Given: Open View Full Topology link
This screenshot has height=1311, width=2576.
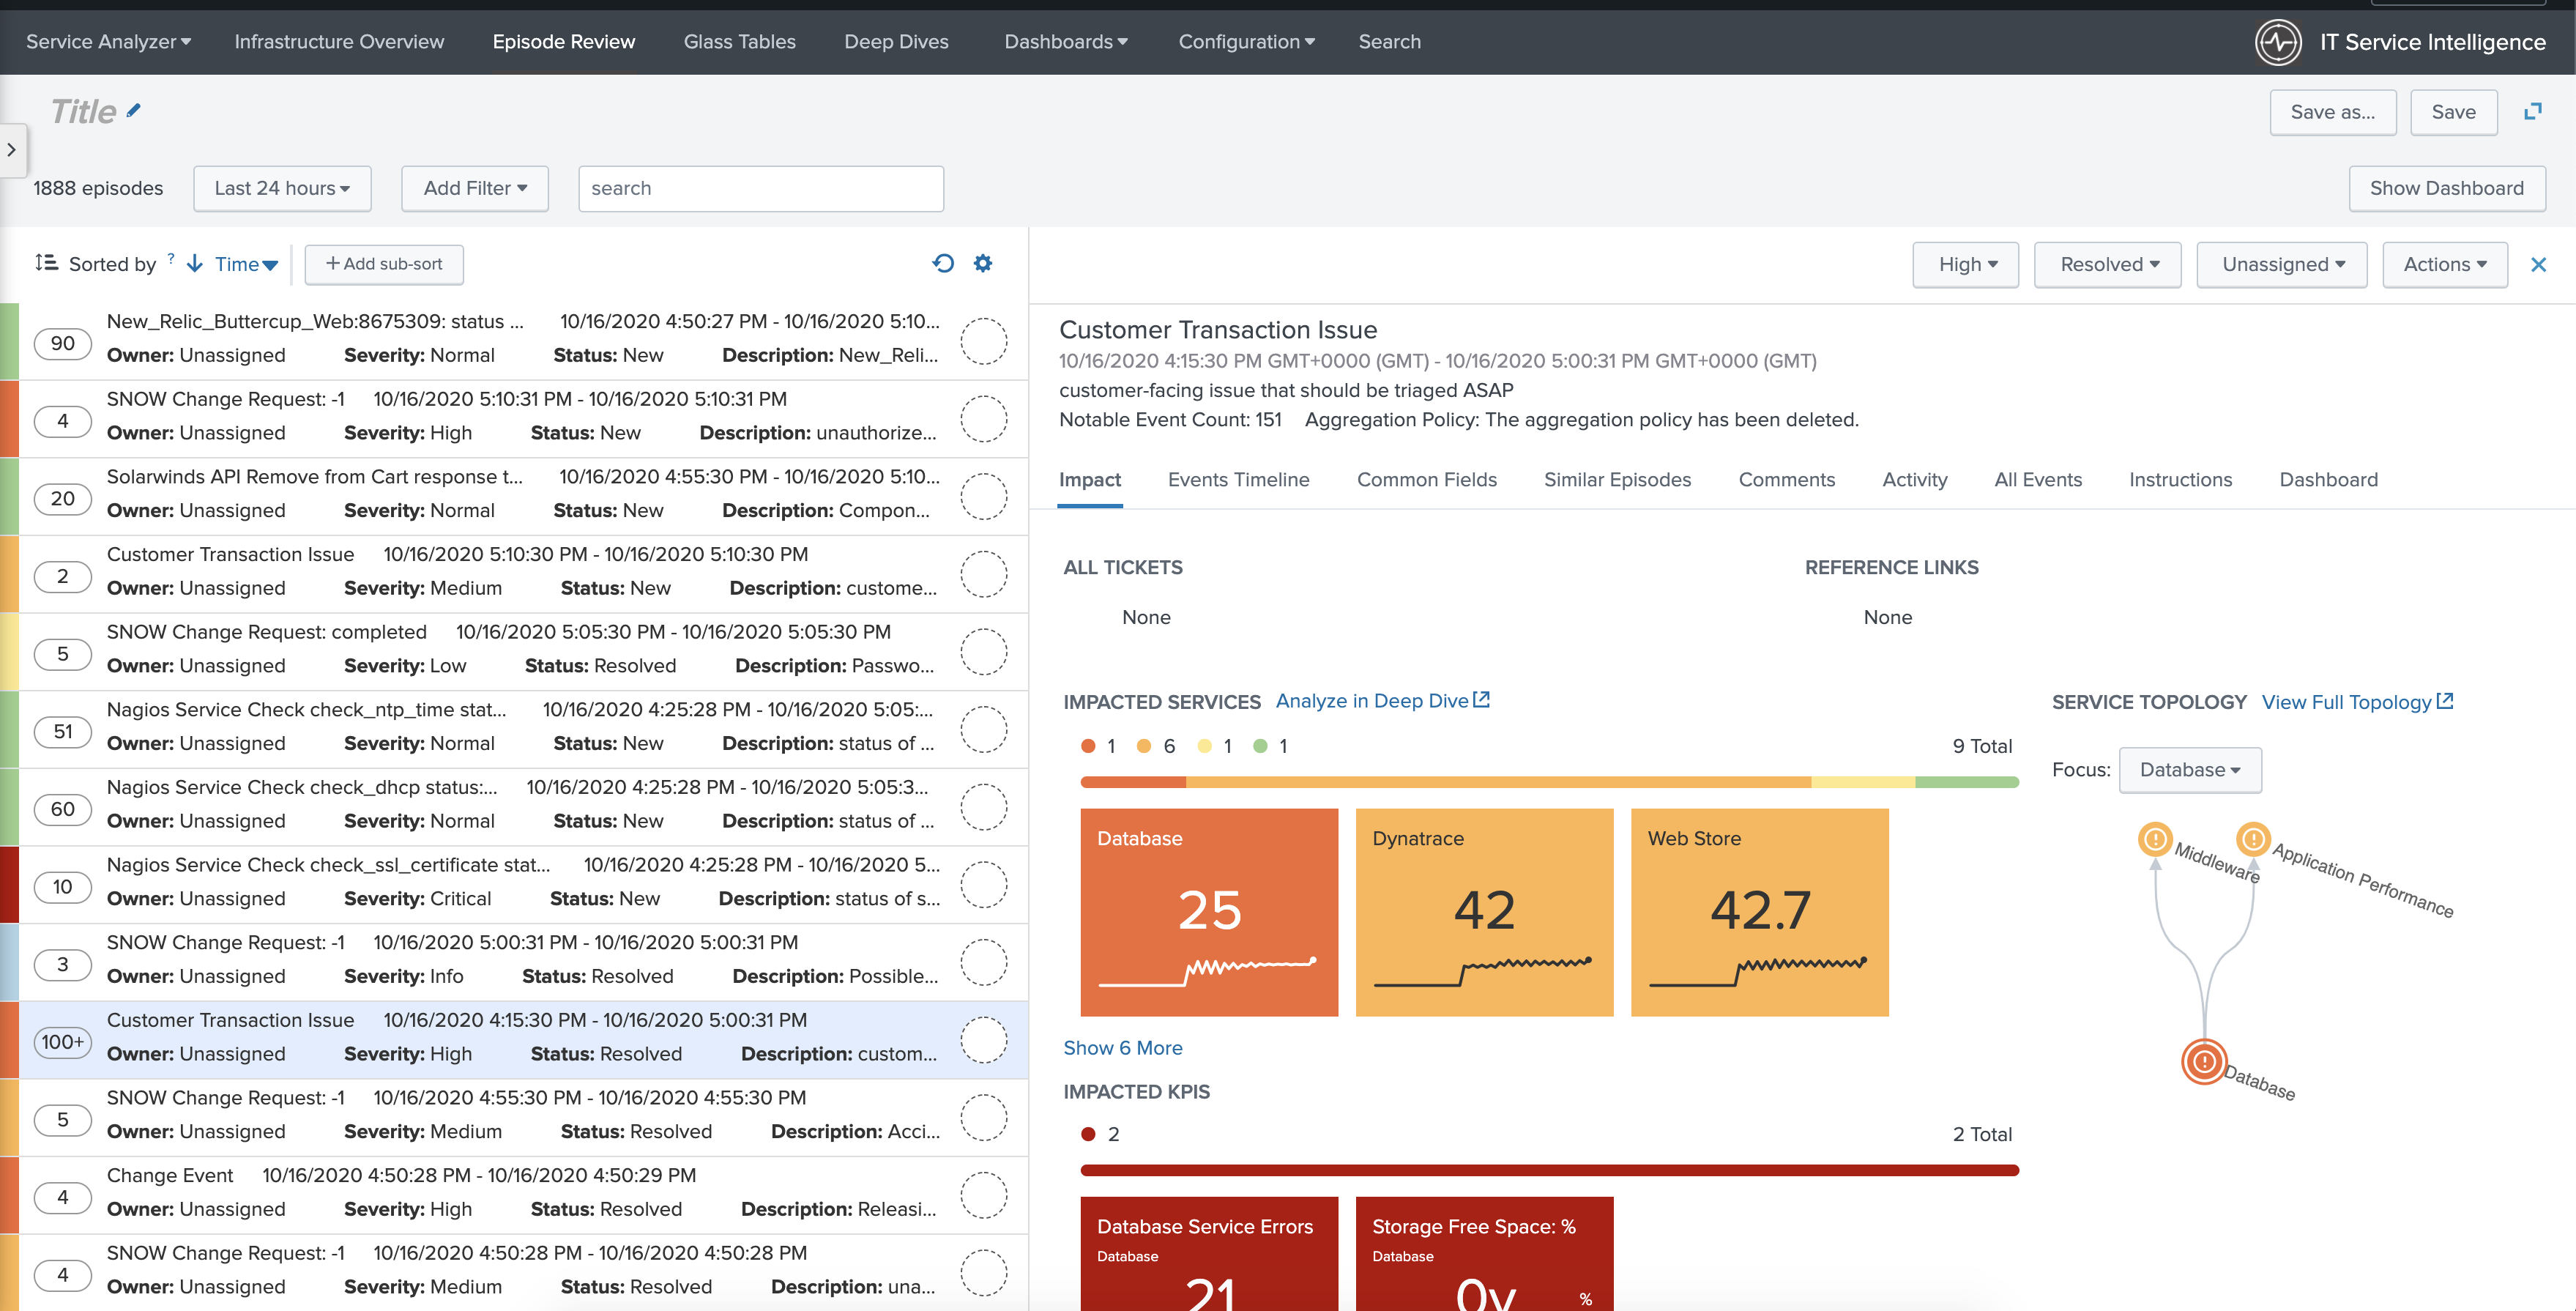Looking at the screenshot, I should click(x=2357, y=702).
